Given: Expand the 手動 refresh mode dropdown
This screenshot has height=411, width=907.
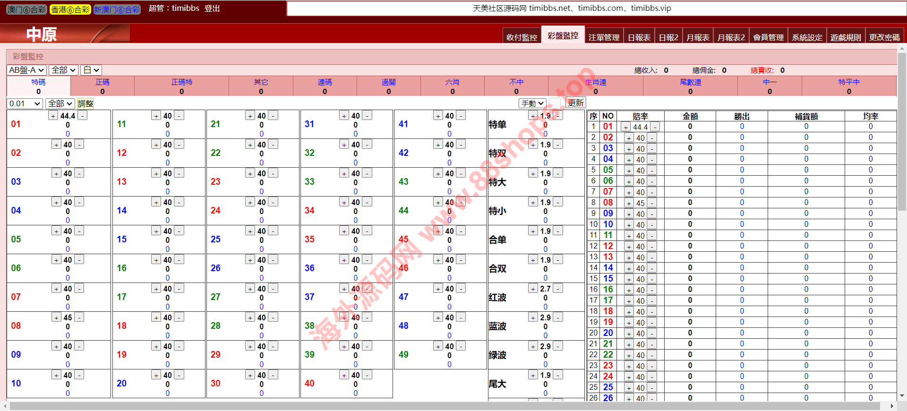Looking at the screenshot, I should point(532,103).
